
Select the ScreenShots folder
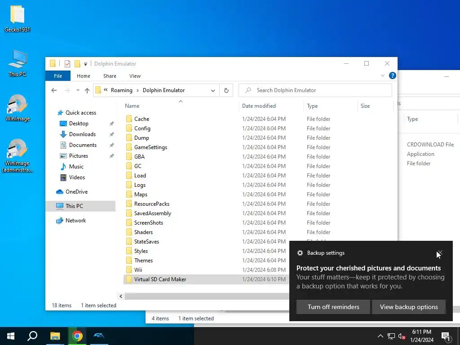(x=148, y=223)
